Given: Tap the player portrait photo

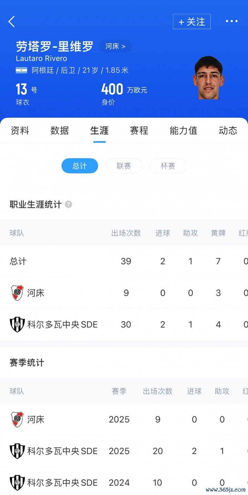Looking at the screenshot, I should 208,78.
